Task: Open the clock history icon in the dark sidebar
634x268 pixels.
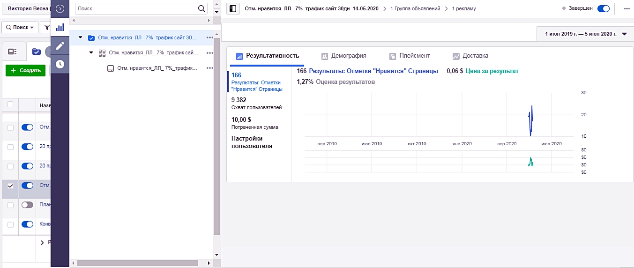Action: [x=60, y=64]
